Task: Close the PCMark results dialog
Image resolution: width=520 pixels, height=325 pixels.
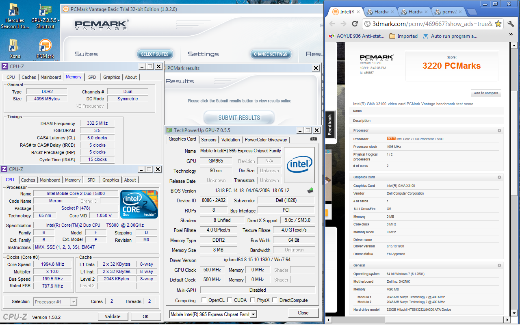Action: pos(316,68)
